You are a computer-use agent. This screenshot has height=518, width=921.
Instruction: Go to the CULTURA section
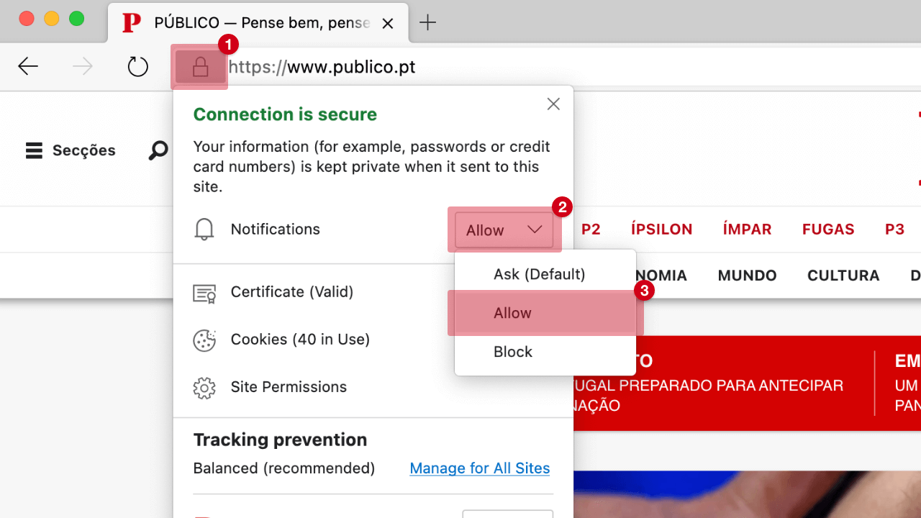coord(843,276)
